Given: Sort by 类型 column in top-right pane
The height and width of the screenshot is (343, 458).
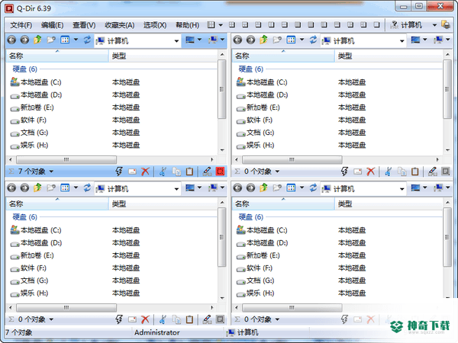Looking at the screenshot, I should click(389, 56).
